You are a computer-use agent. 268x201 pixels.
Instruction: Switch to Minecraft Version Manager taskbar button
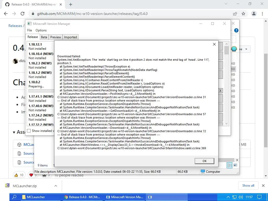click(x=125, y=197)
